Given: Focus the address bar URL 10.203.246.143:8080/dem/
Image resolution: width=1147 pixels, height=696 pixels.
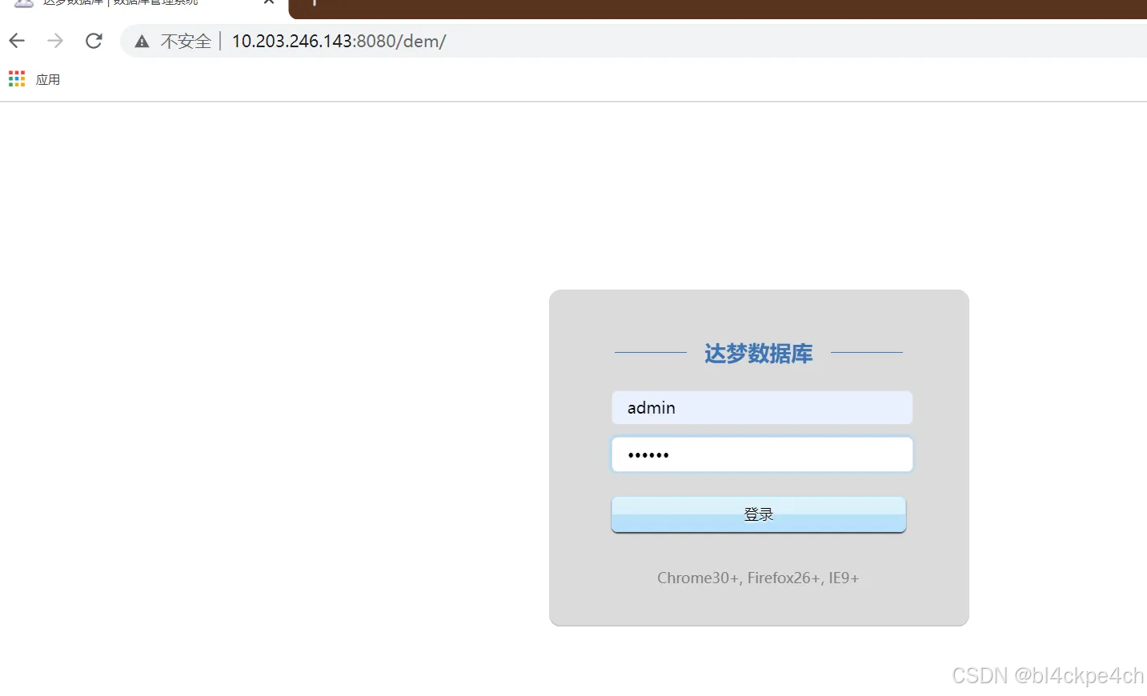Looking at the screenshot, I should pos(339,41).
